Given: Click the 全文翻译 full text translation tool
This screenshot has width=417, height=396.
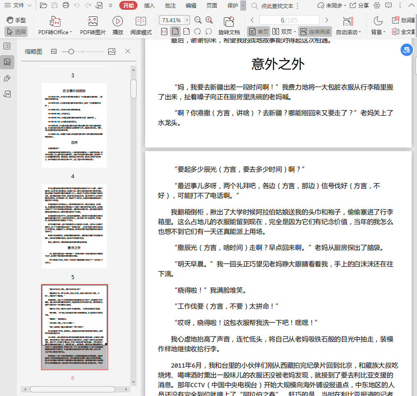Looking at the screenshot, I should click(x=403, y=32).
